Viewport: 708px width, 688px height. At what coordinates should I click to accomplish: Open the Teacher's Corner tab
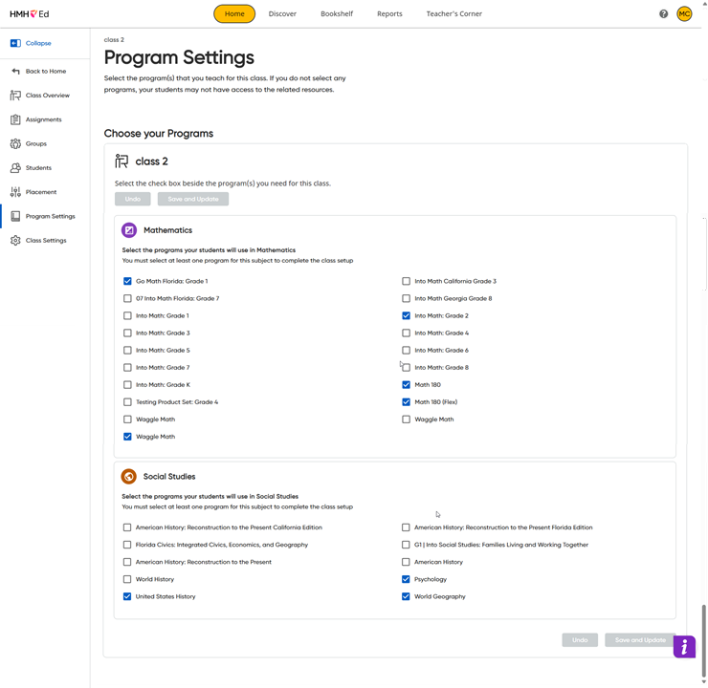point(454,14)
